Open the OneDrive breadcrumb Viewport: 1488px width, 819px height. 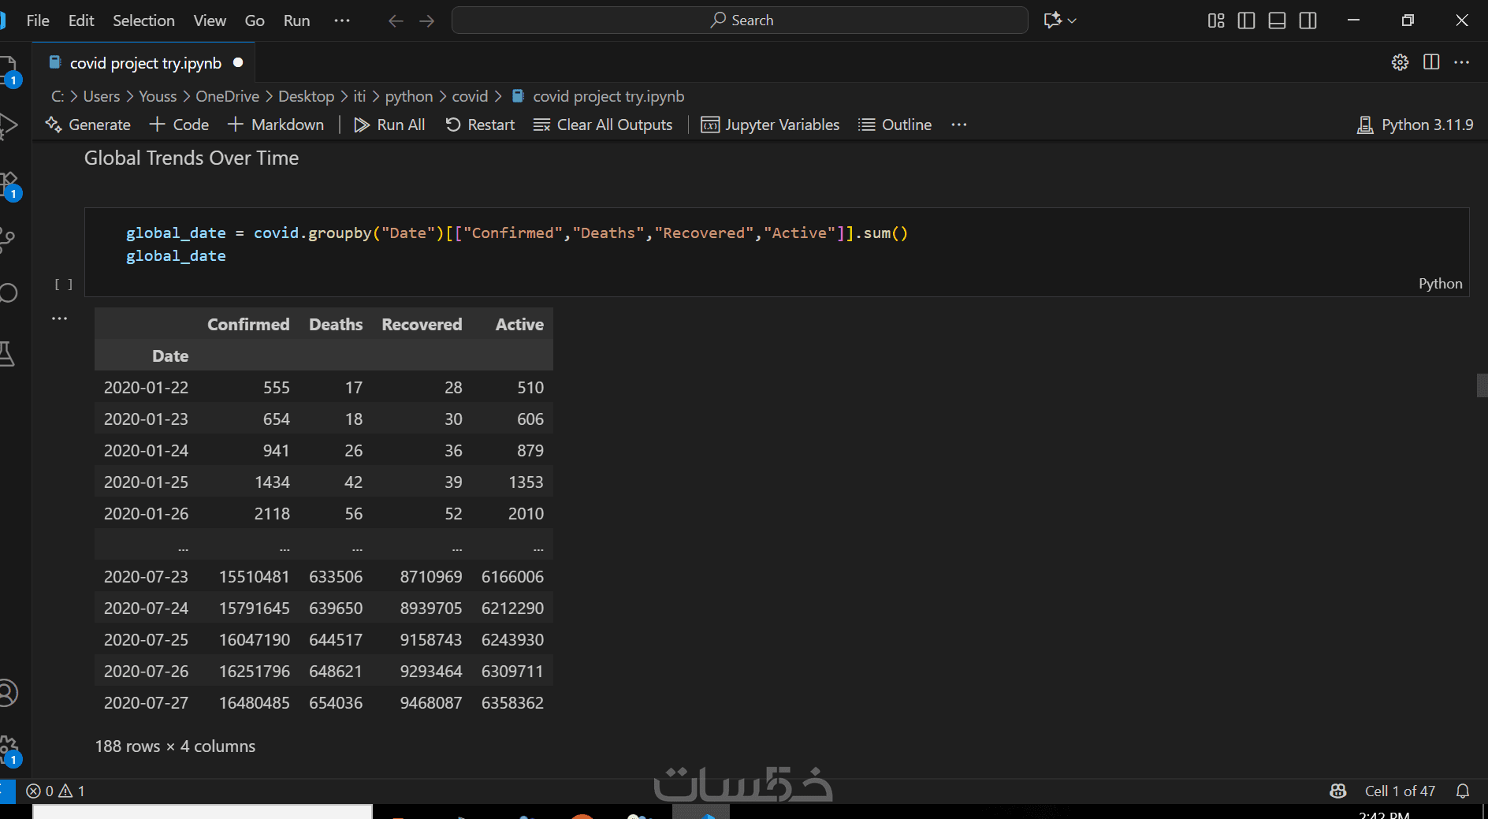click(227, 96)
